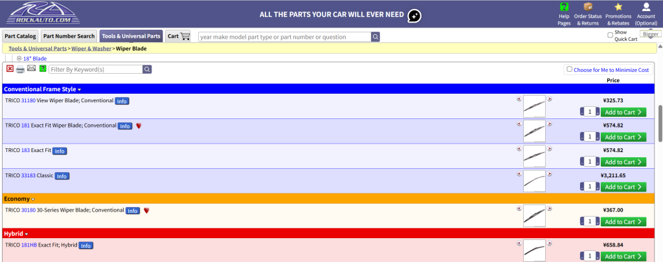Click quantity field for TRICO 31180
Image resolution: width=663 pixels, height=262 pixels.
point(590,112)
